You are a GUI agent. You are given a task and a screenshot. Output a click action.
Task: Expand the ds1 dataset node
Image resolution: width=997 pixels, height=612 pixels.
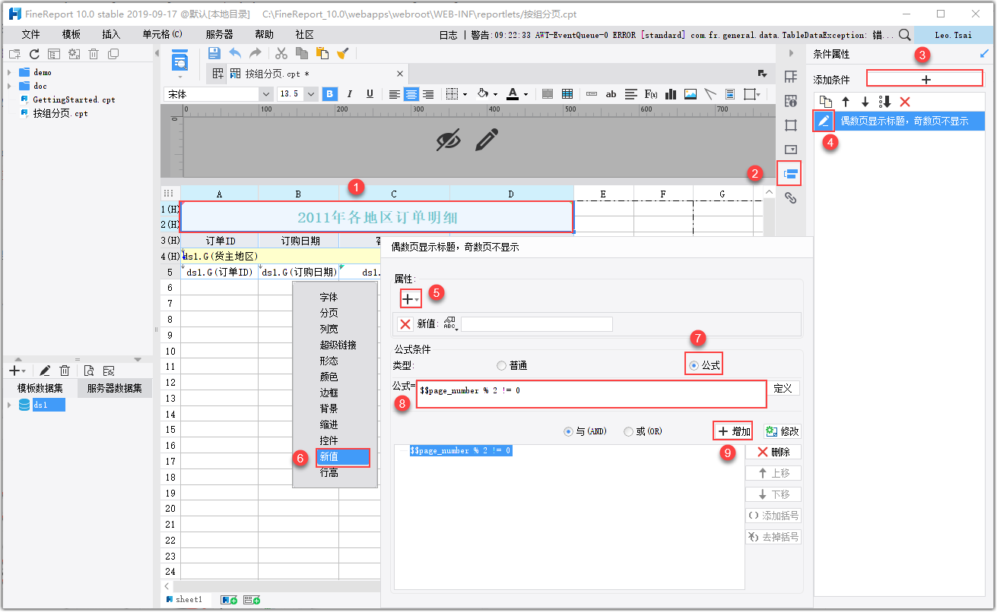[x=9, y=405]
